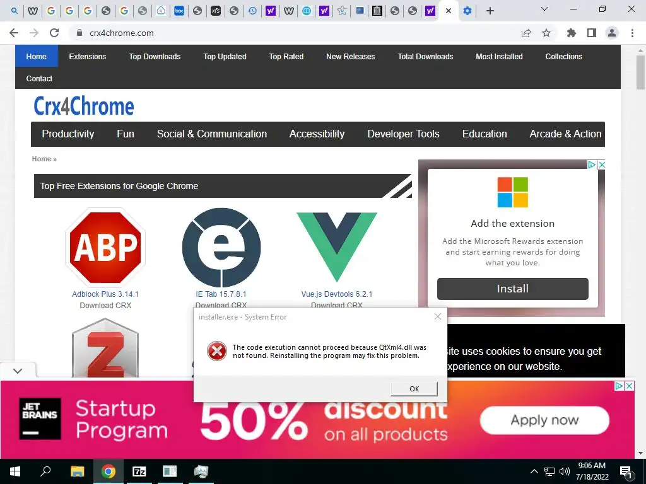Close the installer.exe System Error dialog
Image resolution: width=646 pixels, height=484 pixels.
point(438,316)
